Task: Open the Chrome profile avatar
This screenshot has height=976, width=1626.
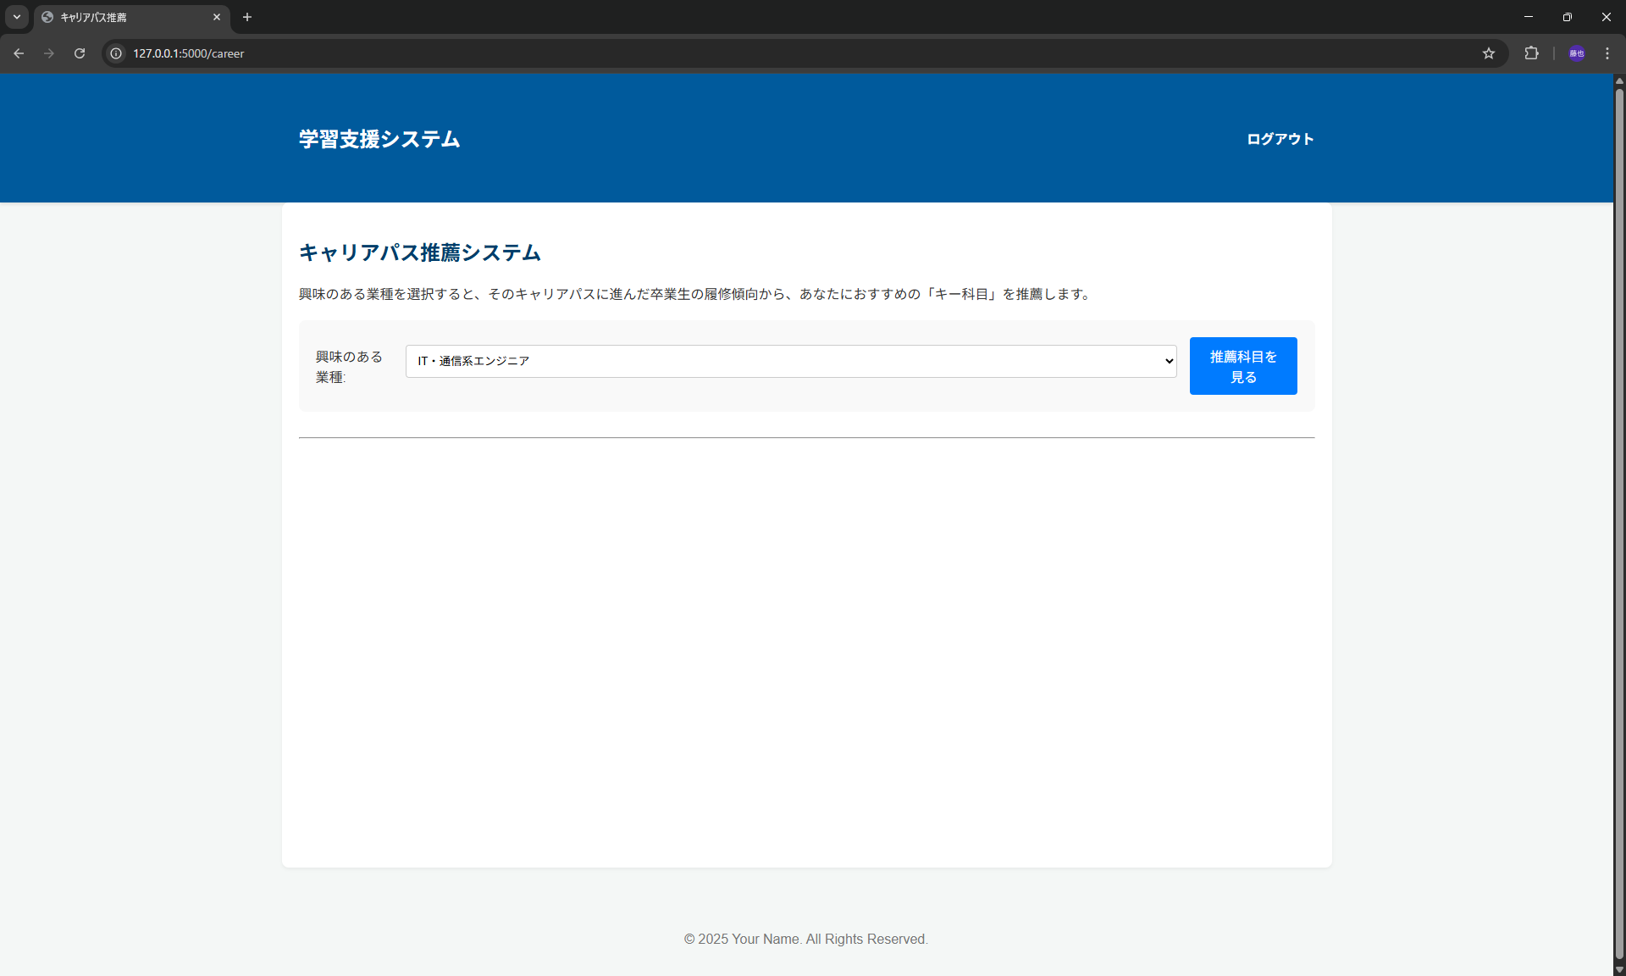Action: pos(1576,53)
